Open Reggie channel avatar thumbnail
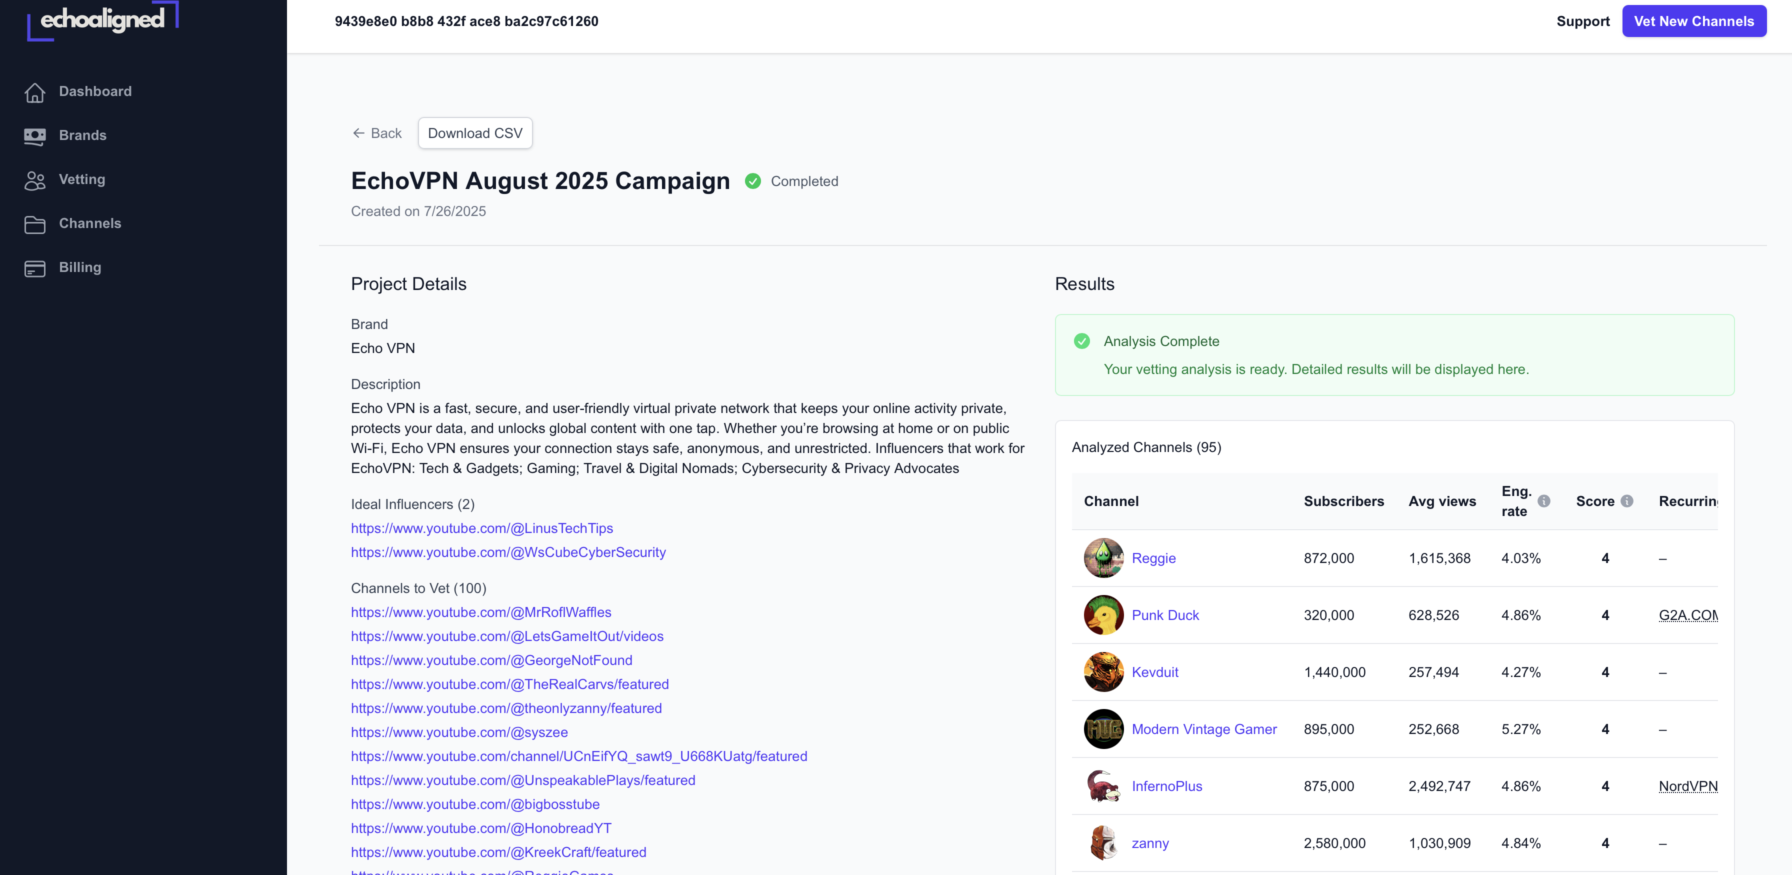 click(x=1103, y=558)
